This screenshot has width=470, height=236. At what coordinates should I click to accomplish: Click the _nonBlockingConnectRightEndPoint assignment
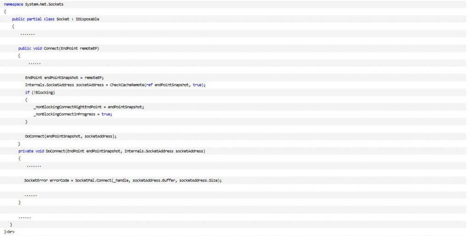[x=89, y=107]
